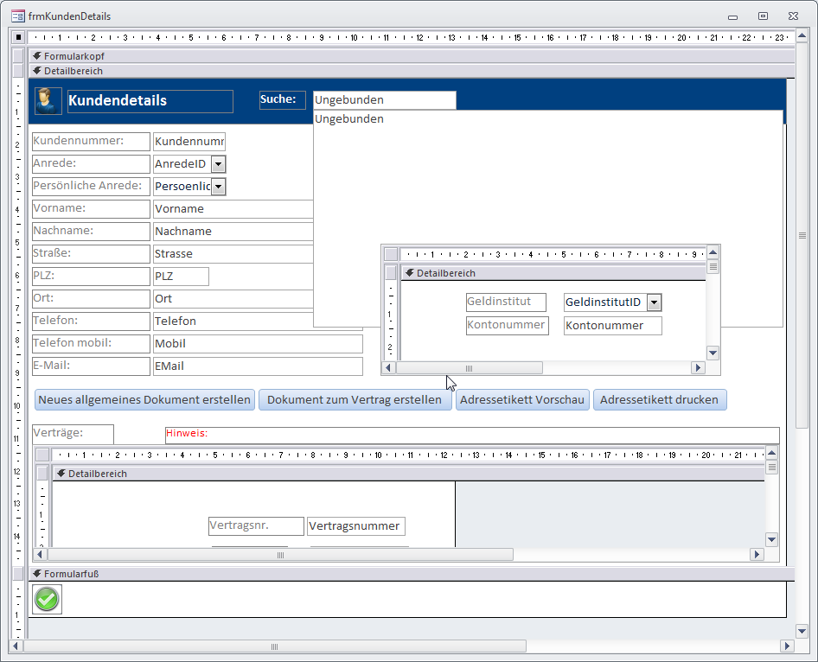This screenshot has width=818, height=662.
Task: Click the Vertragsnummer field in subform
Action: coord(355,526)
